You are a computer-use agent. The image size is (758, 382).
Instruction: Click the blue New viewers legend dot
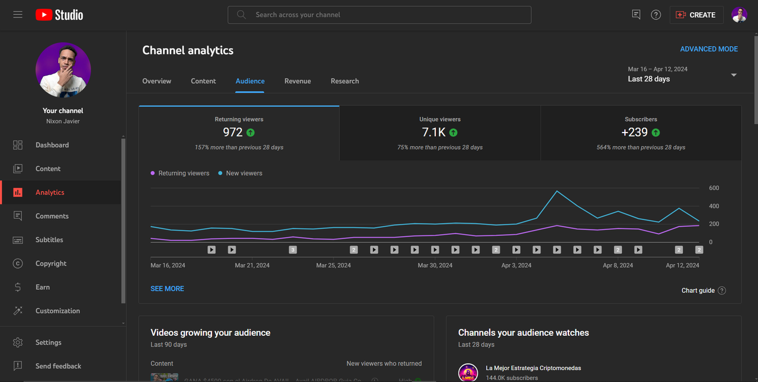click(220, 173)
